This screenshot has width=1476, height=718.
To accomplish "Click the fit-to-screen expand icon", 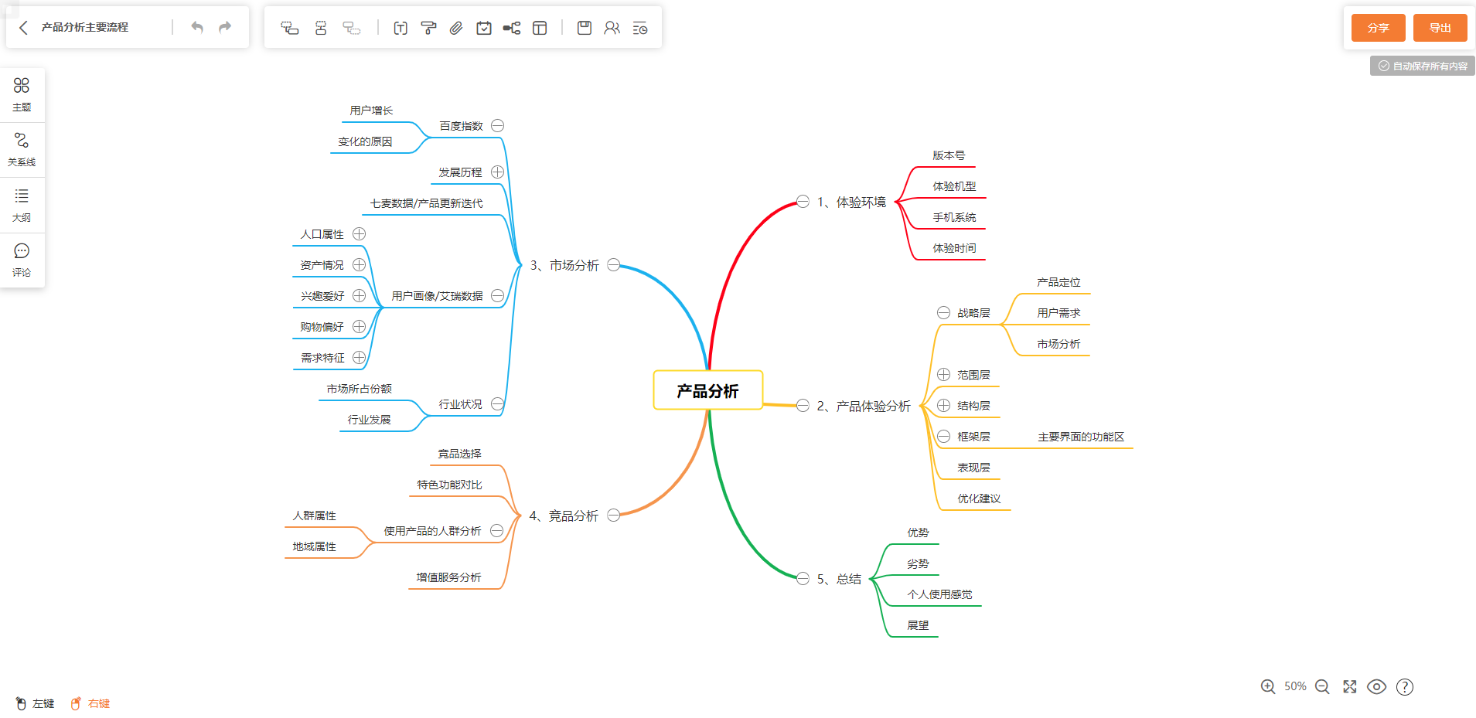I will pos(1350,686).
